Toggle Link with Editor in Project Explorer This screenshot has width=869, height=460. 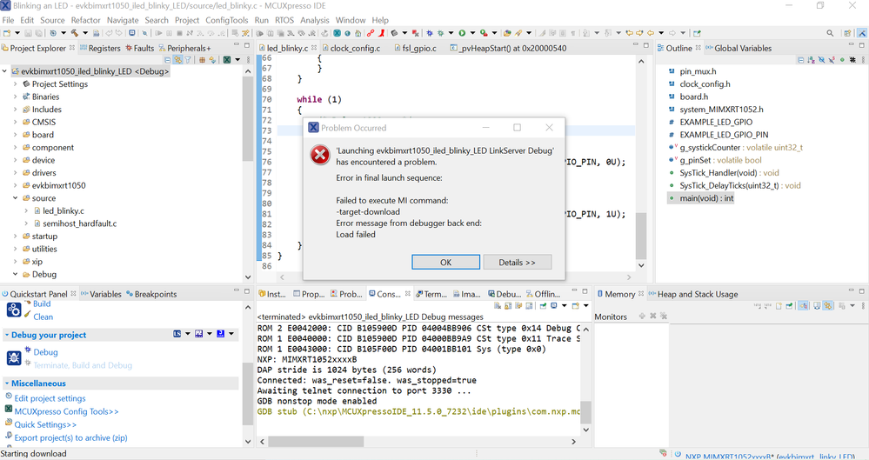pyautogui.click(x=177, y=60)
